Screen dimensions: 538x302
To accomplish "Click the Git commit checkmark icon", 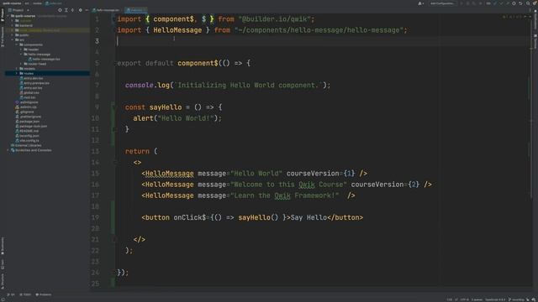I will click(501, 3).
